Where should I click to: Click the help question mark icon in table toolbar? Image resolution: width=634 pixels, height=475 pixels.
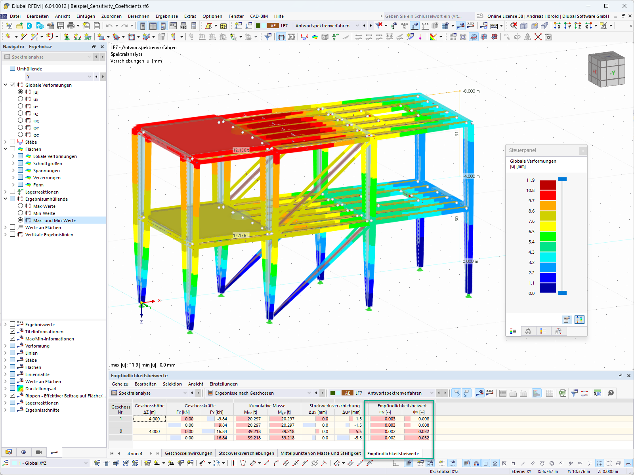[611, 393]
